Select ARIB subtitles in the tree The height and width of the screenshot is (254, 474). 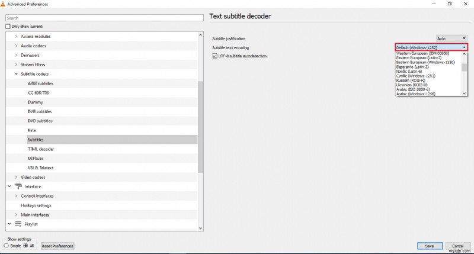(40, 83)
